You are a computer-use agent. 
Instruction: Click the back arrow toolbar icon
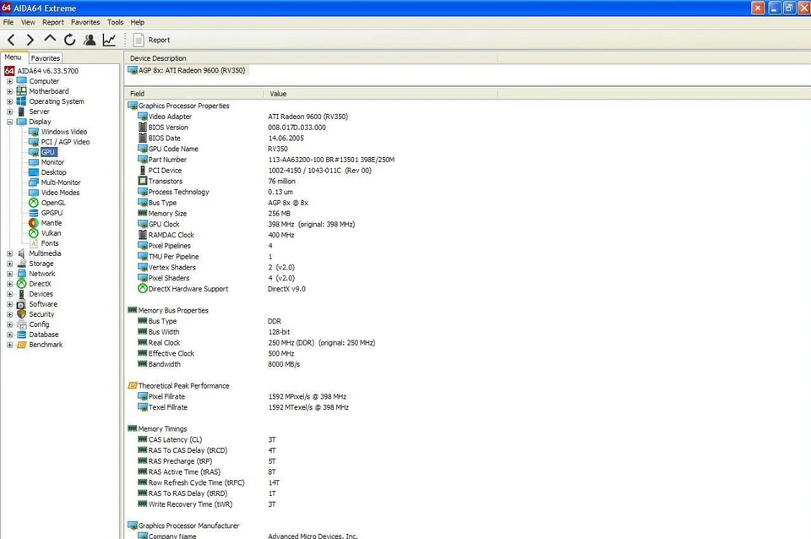coord(10,39)
